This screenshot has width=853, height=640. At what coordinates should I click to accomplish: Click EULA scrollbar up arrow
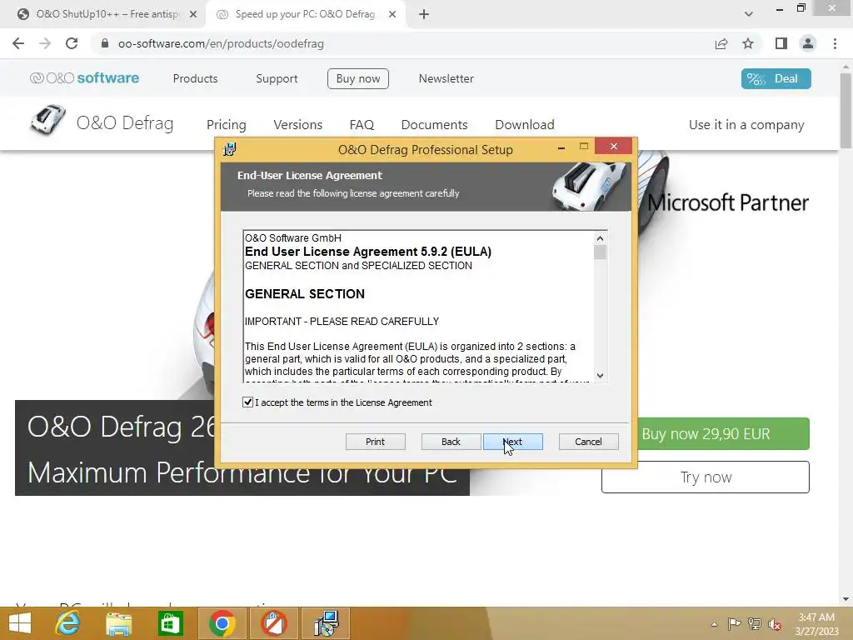click(600, 237)
